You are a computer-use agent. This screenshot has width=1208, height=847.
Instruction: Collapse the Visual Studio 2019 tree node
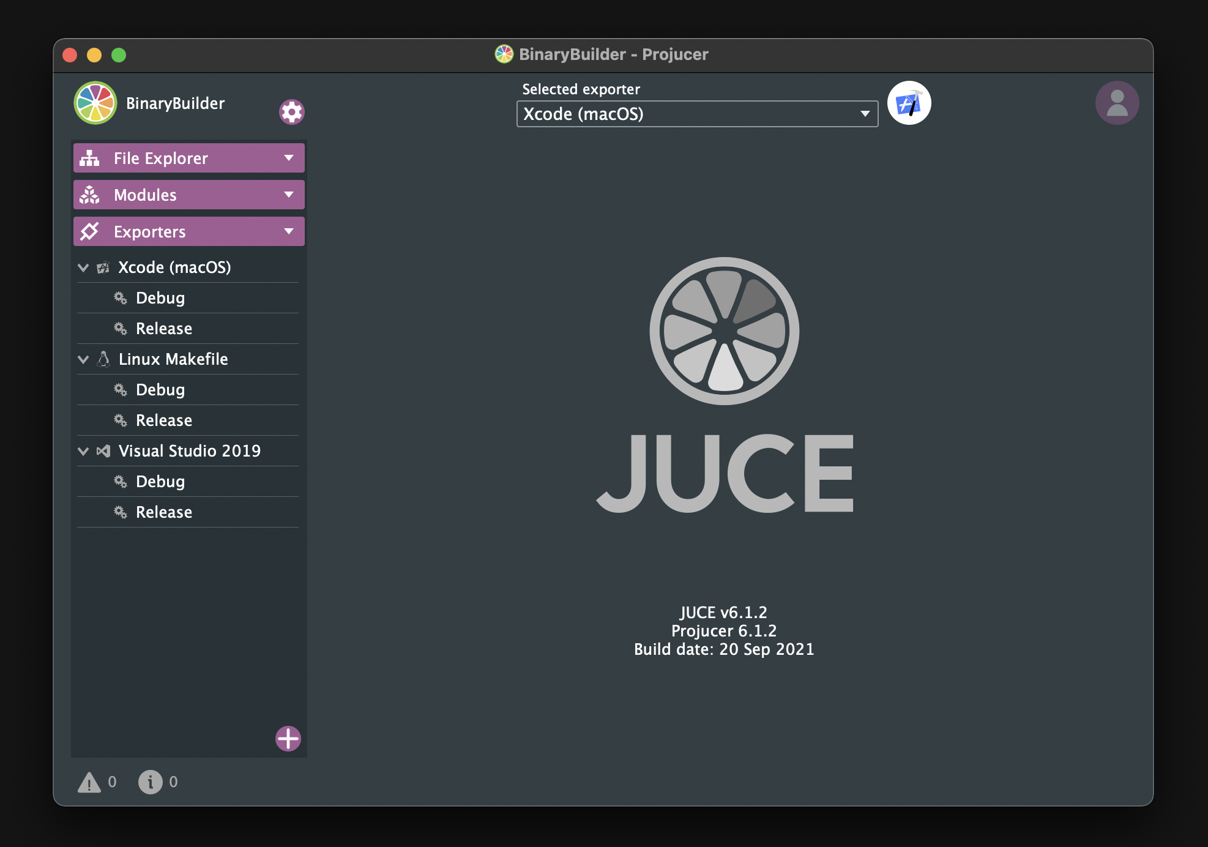tap(83, 451)
